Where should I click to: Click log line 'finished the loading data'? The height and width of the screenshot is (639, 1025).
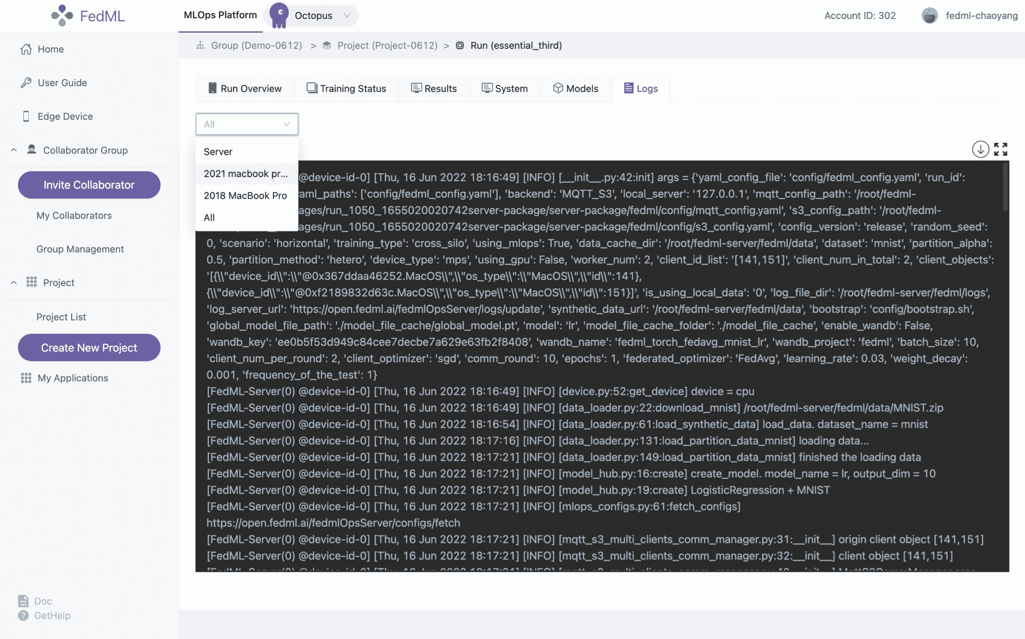[564, 457]
